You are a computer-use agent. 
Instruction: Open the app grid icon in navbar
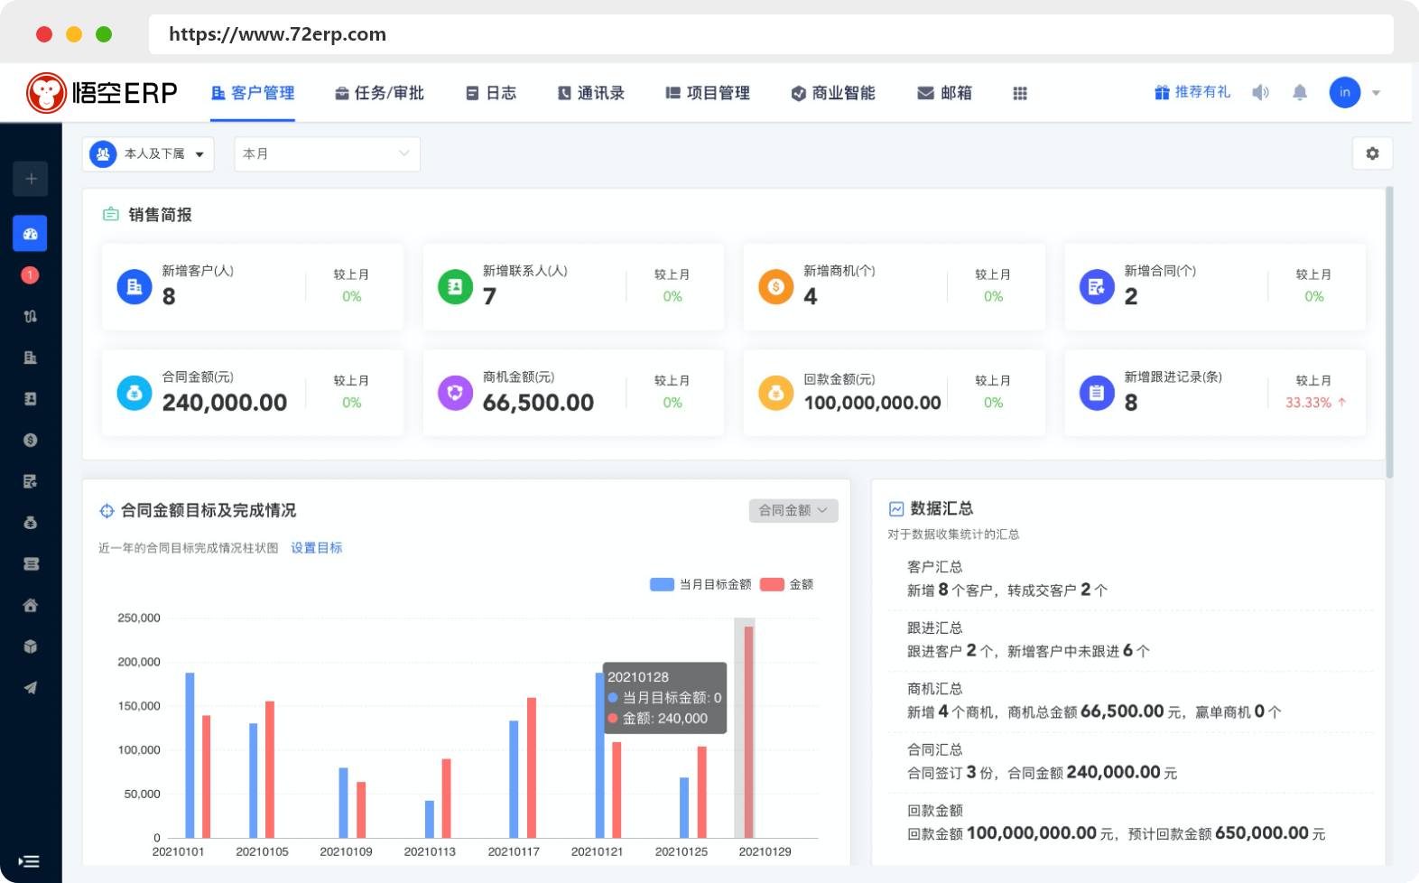pyautogui.click(x=1020, y=93)
